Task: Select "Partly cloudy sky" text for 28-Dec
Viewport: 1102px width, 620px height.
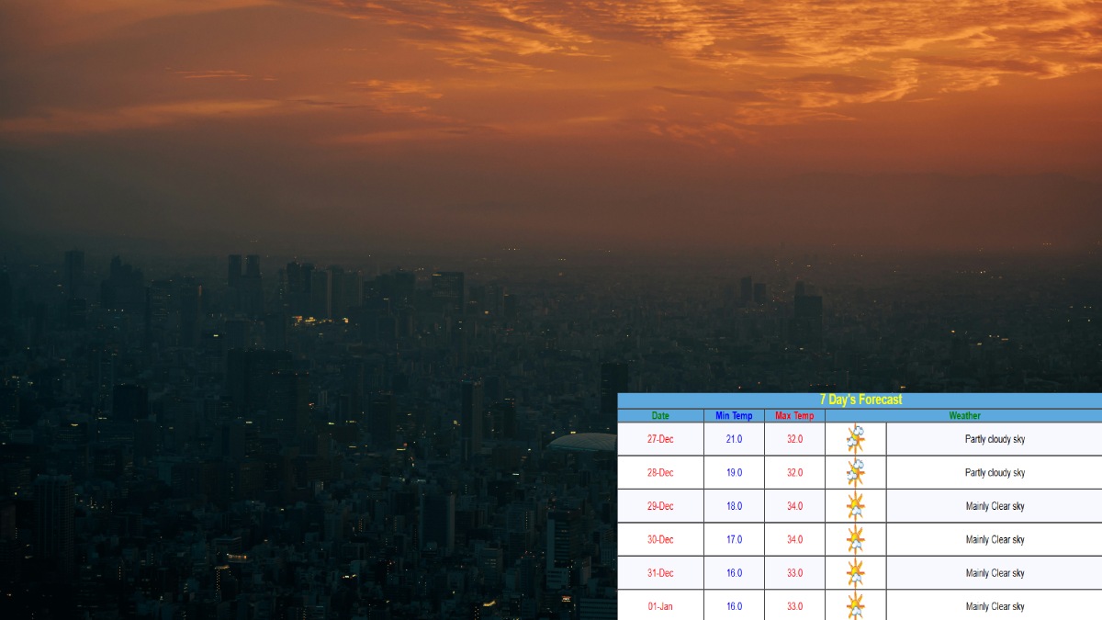Action: point(995,473)
